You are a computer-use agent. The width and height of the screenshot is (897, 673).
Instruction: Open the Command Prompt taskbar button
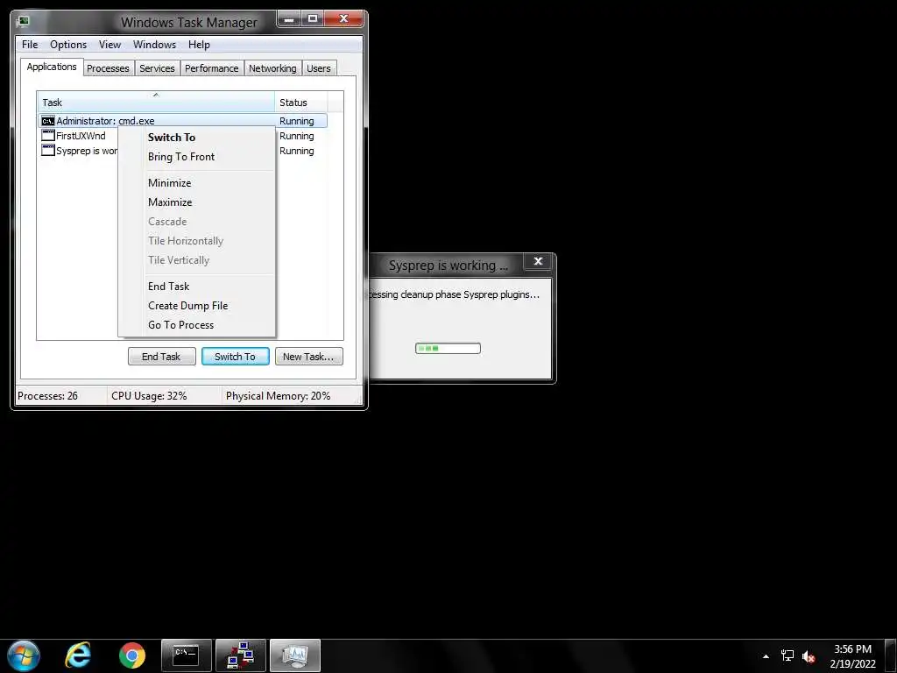[187, 655]
